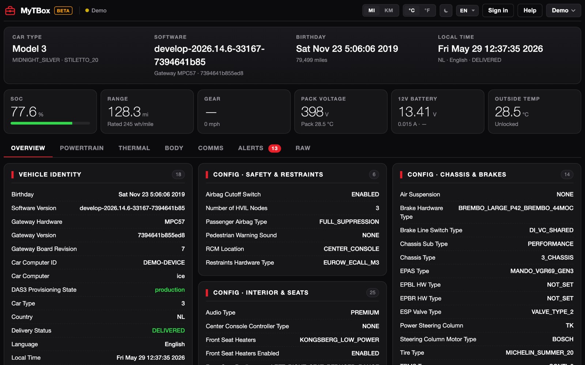
Task: Open the Powertrain tab
Action: click(x=82, y=148)
